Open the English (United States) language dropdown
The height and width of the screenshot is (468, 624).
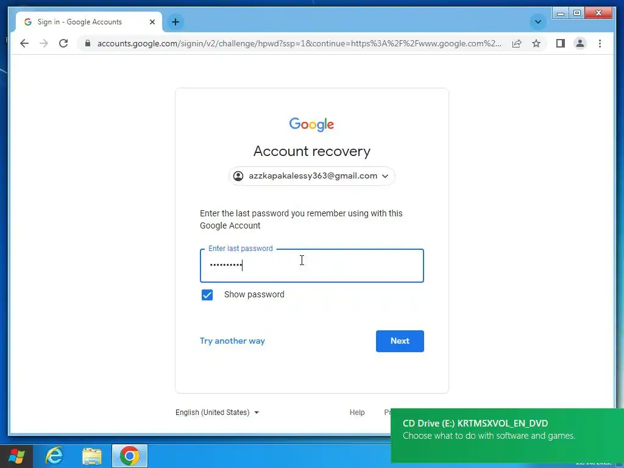pos(218,413)
